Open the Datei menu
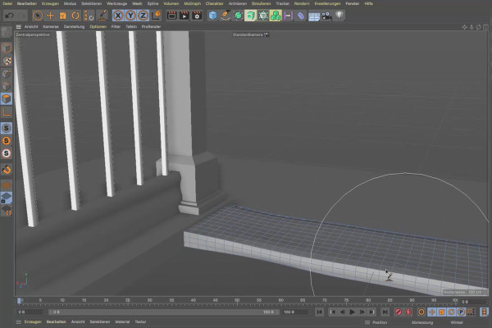Screen dimensions: 492x328 pos(7,3)
